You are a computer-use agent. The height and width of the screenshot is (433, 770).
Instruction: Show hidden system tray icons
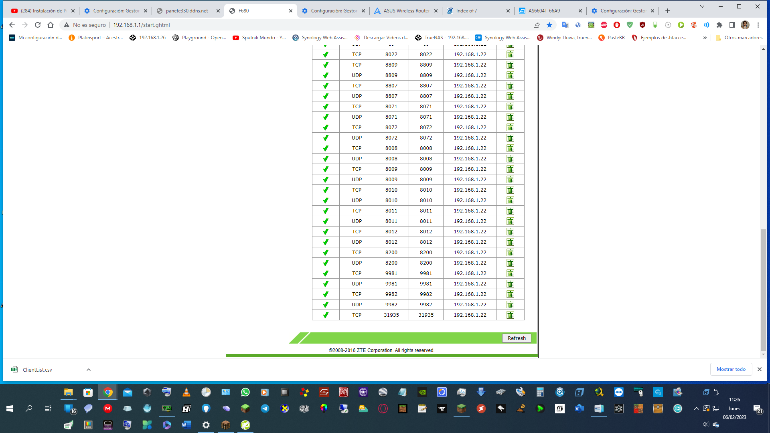[696, 409]
